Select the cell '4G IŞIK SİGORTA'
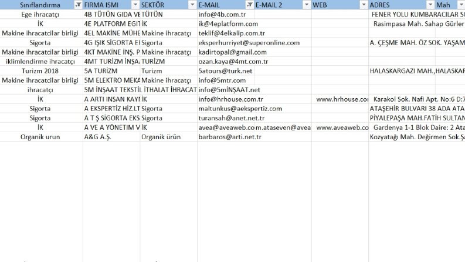Screen dimensions: 465x262 tap(111, 43)
